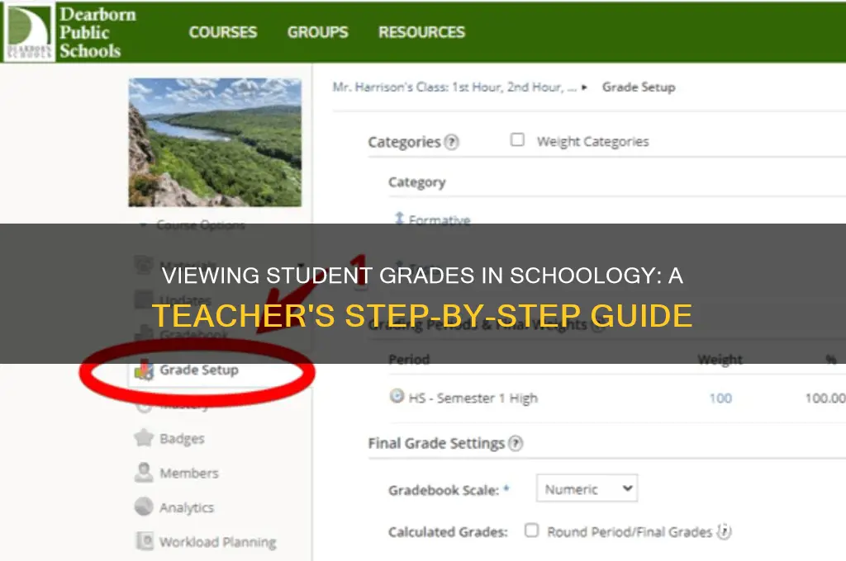Image resolution: width=846 pixels, height=561 pixels.
Task: Click the Gradebook Scale label
Action: pos(444,490)
